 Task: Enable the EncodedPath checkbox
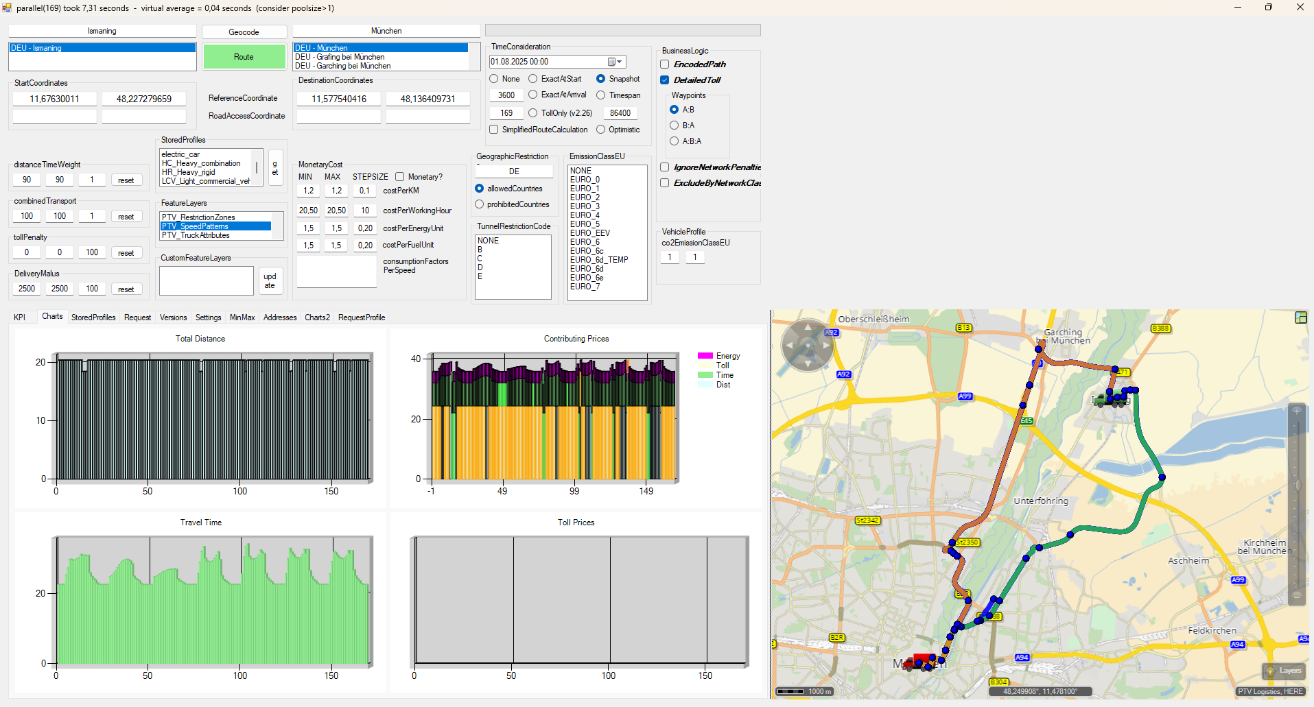665,64
